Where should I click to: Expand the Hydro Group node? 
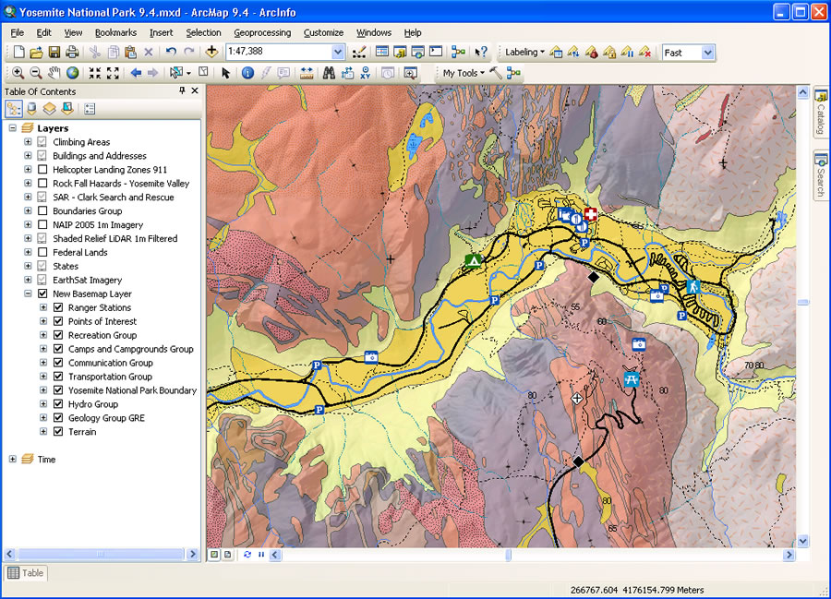[43, 404]
